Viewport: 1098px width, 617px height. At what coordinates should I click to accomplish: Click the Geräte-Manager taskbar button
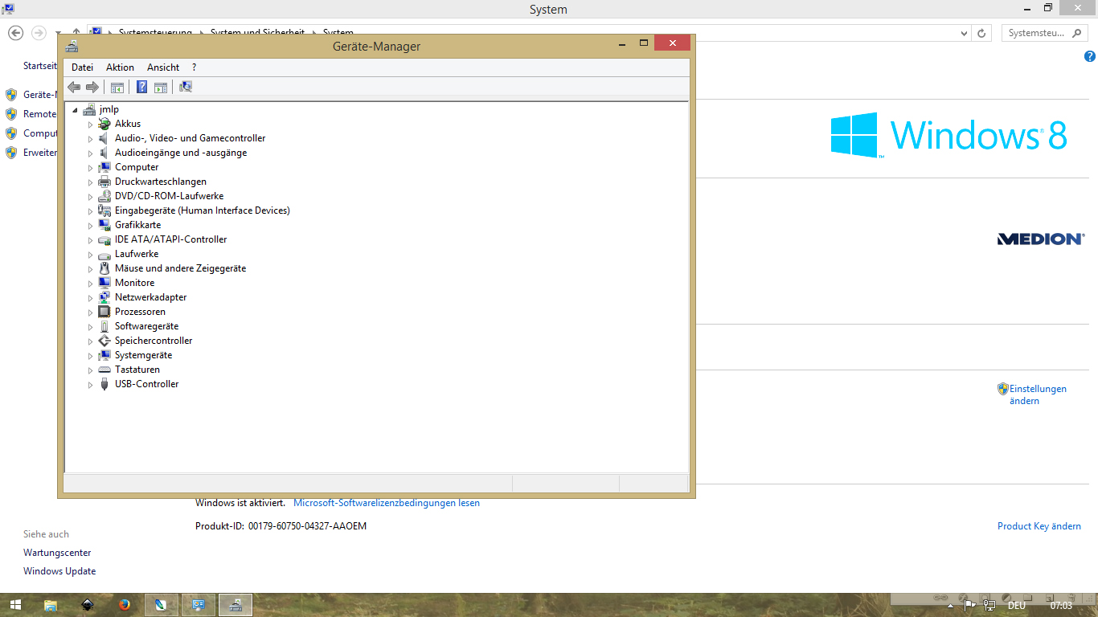click(x=236, y=605)
